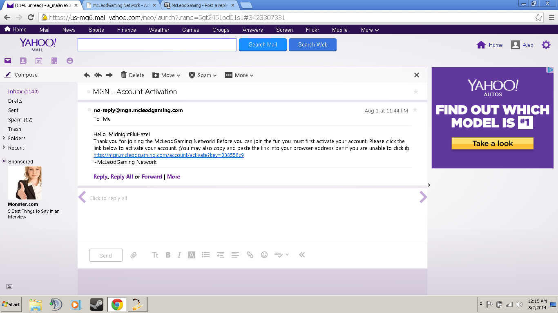558x313 pixels.
Task: Open the Drafts folder
Action: click(15, 101)
